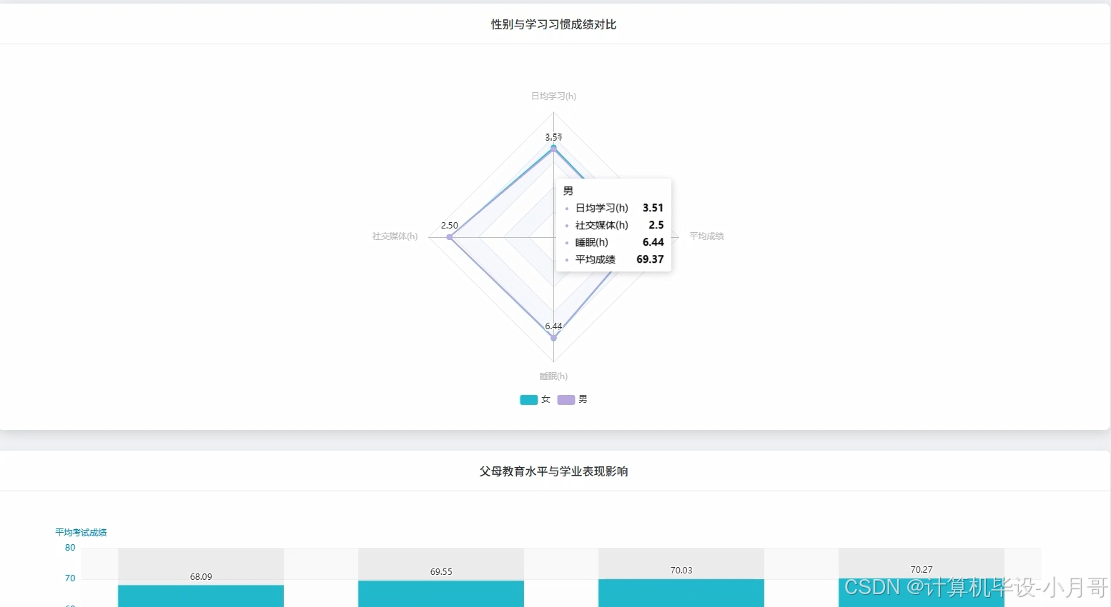Toggle the 女 legend swatch in radar chart

pyautogui.click(x=528, y=400)
